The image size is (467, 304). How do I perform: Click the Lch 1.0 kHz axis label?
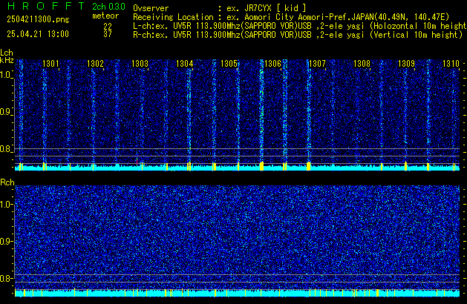coord(6,75)
